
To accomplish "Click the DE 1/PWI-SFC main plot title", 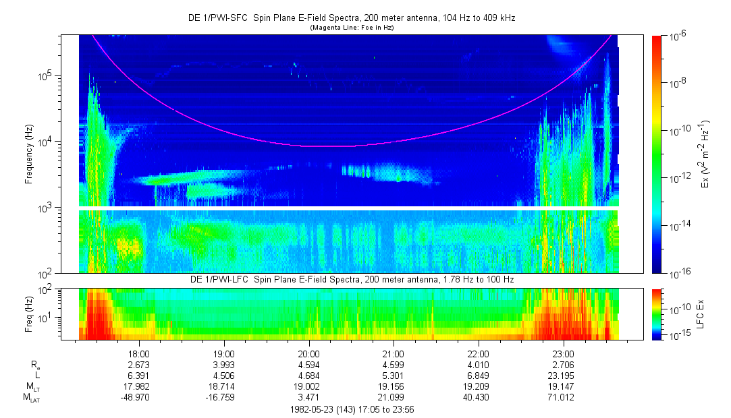I will tap(351, 18).
